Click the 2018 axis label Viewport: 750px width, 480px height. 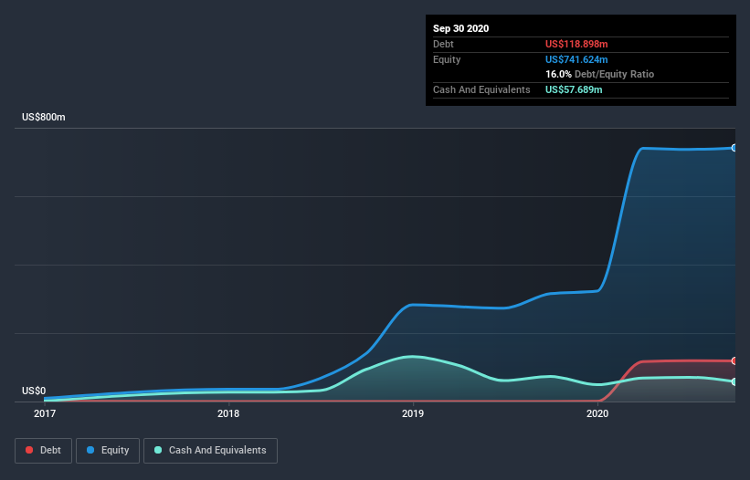(x=228, y=413)
